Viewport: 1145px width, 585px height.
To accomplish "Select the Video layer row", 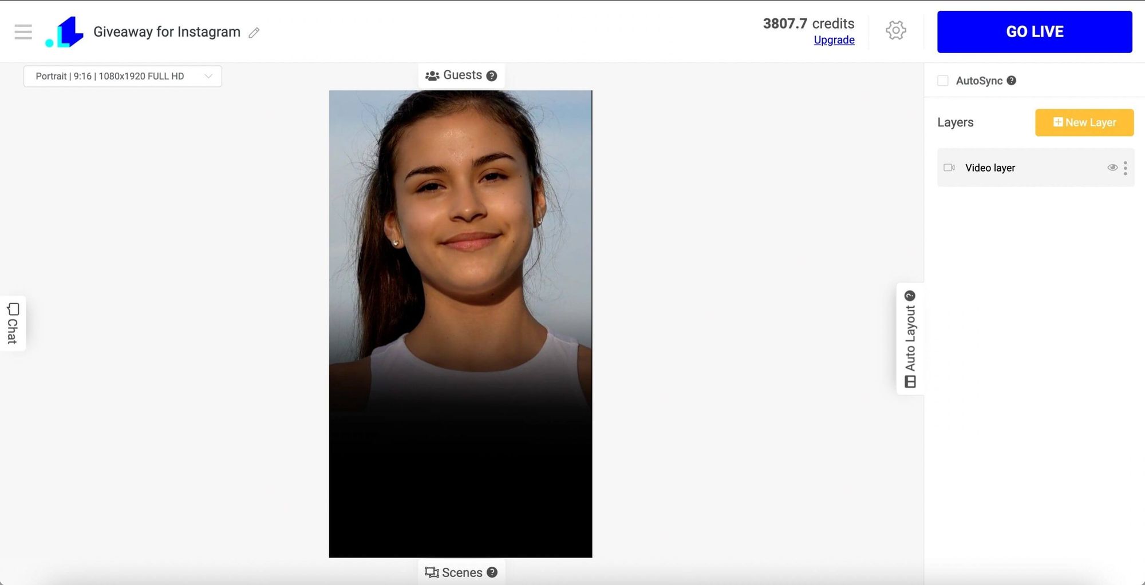I will pos(1036,168).
